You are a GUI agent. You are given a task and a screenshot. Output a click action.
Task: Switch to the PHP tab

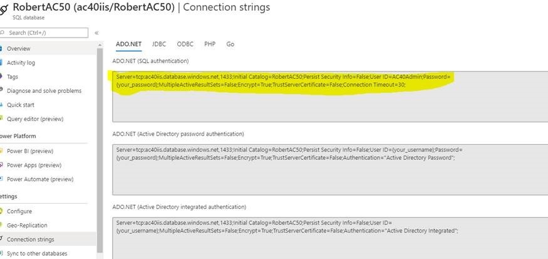(209, 45)
